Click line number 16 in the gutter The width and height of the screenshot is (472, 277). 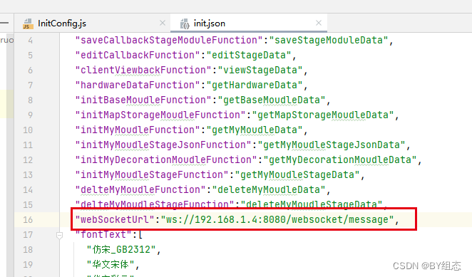click(x=28, y=219)
